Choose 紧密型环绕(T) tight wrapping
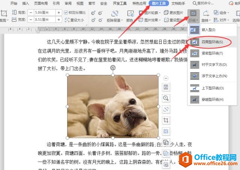The image size is (240, 170). (x=212, y=53)
